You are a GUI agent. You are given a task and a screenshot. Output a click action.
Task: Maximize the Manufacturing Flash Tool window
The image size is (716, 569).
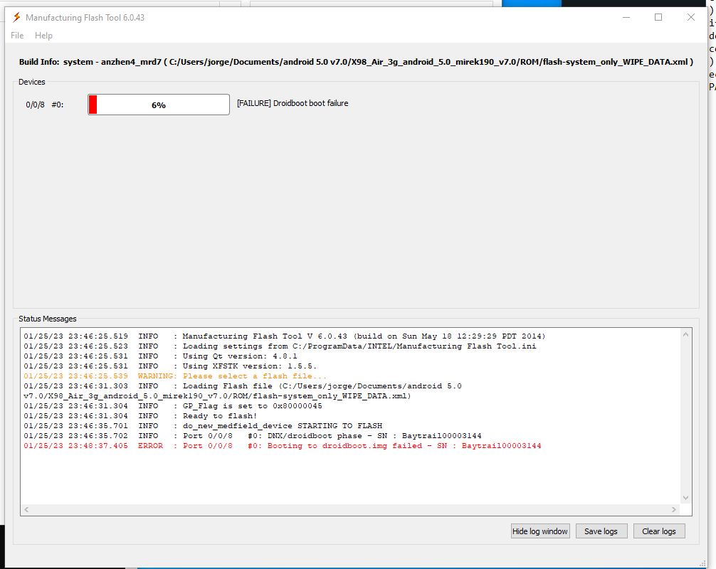[x=658, y=17]
